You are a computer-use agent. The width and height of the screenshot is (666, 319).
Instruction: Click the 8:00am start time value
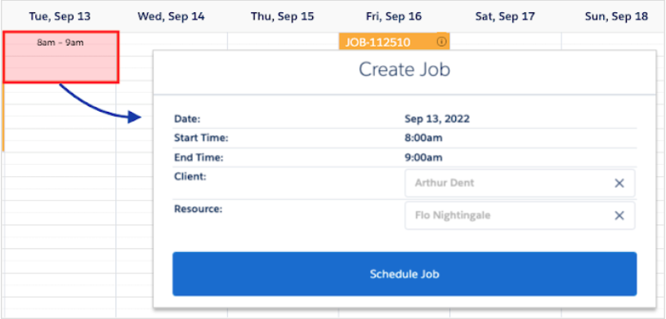pyautogui.click(x=423, y=139)
